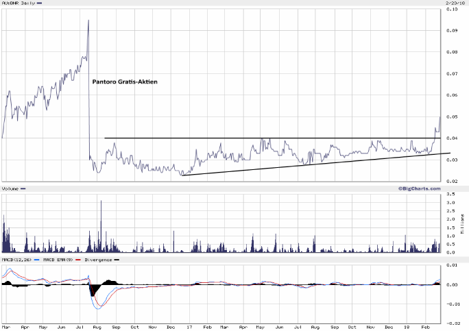Click the AU:BNR Daily ticker label
This screenshot has height=333, width=469.
point(17,3)
